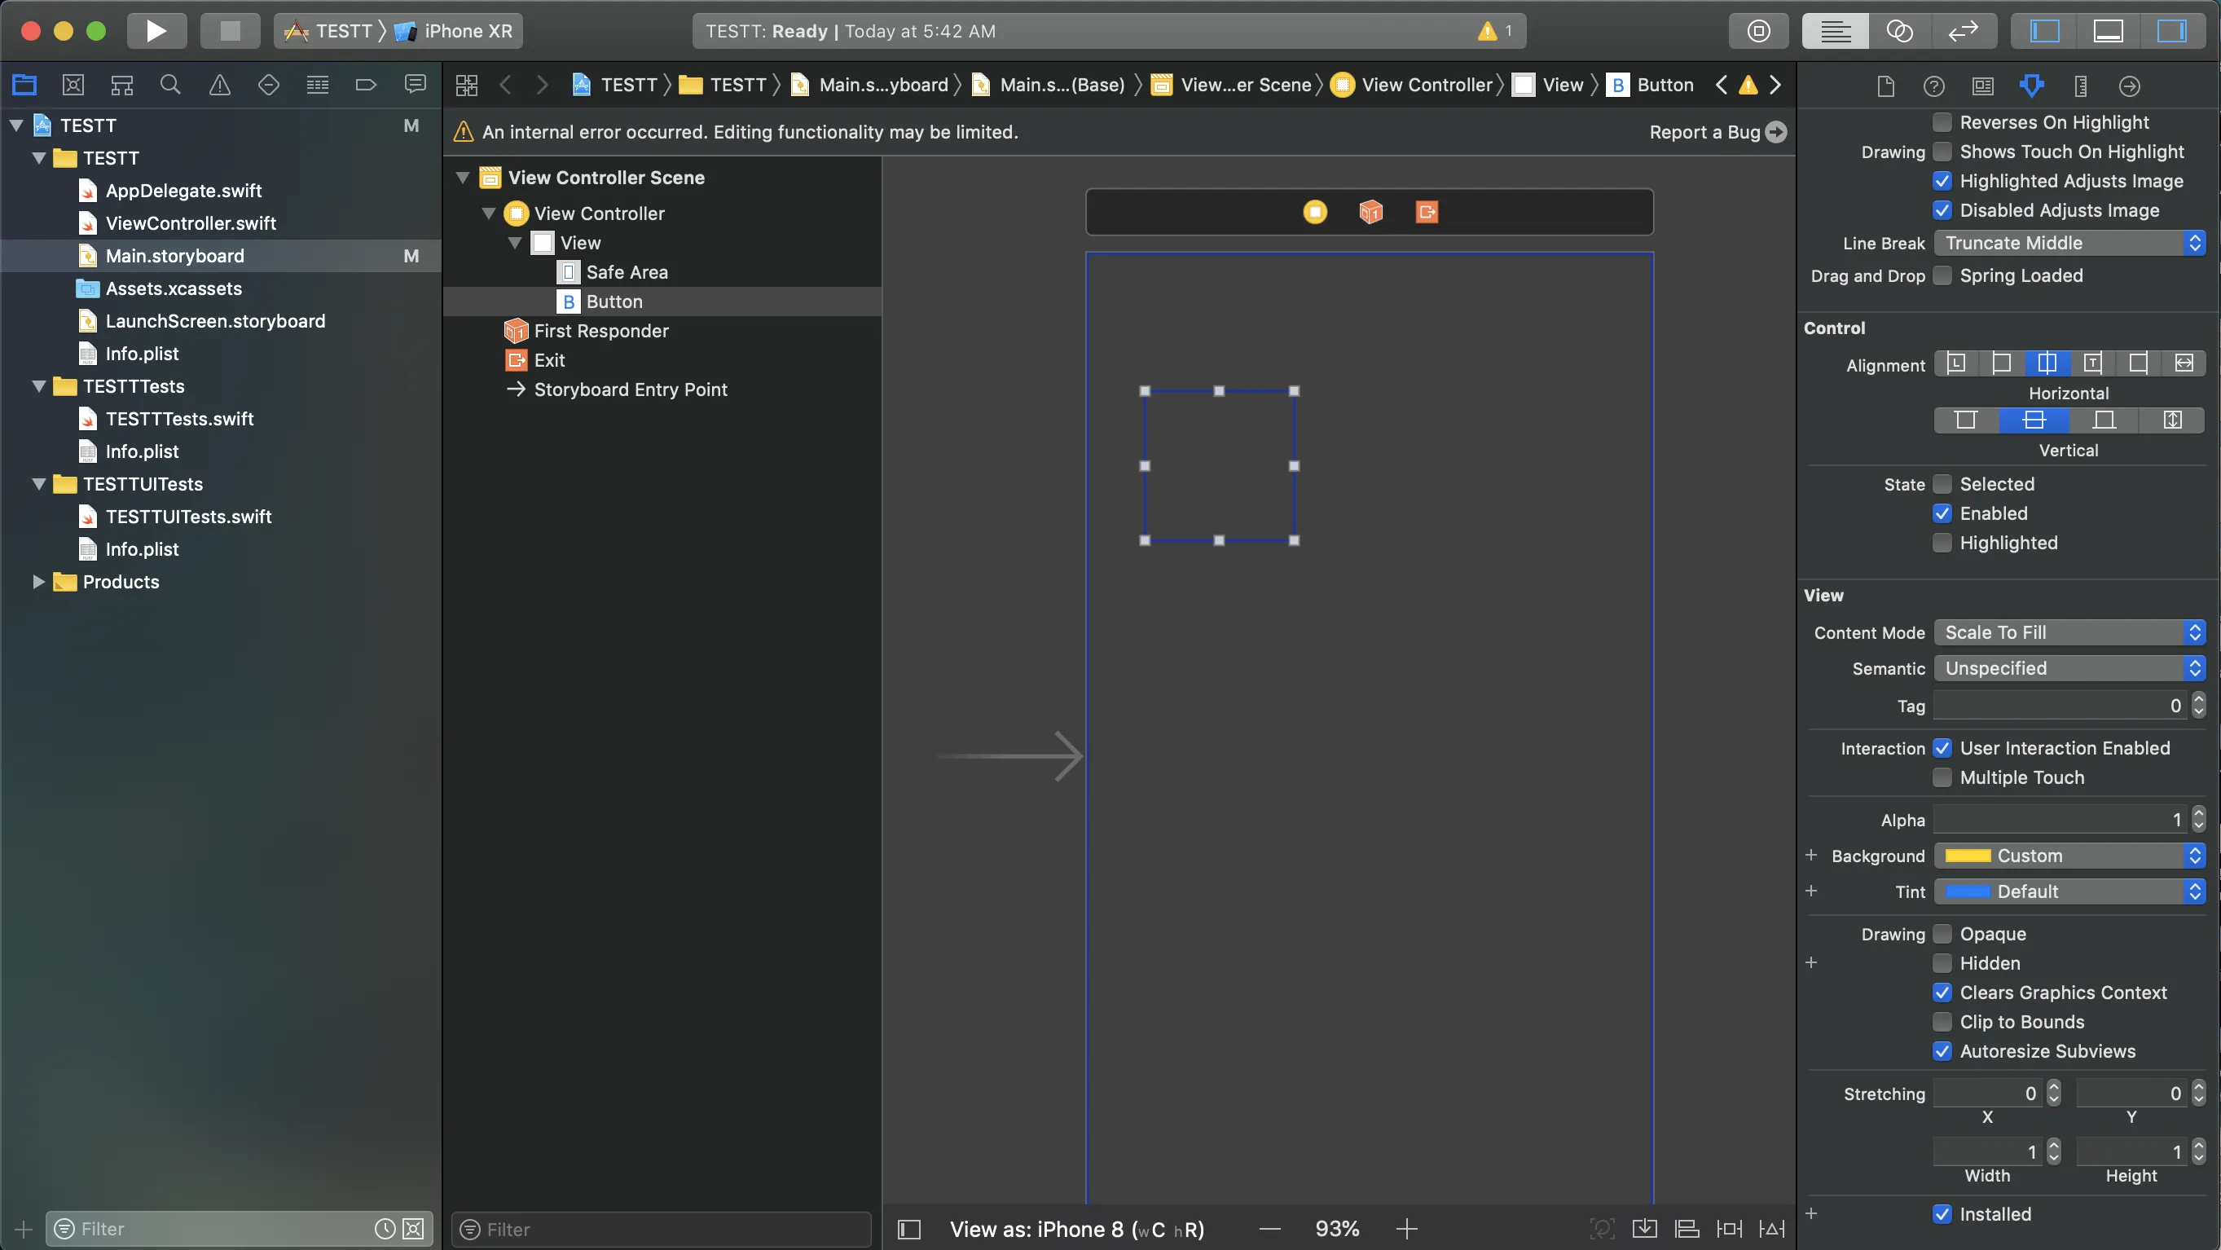Toggle the Clip to Bounds checkbox
This screenshot has height=1250, width=2221.
click(x=1942, y=1023)
